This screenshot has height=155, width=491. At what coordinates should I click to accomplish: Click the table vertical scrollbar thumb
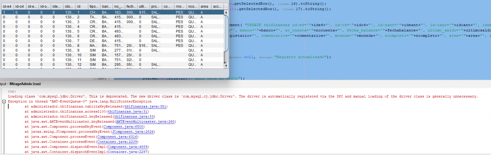[x=226, y=33]
